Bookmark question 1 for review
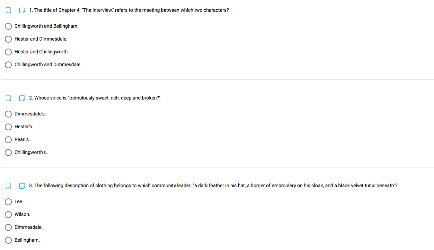The height and width of the screenshot is (250, 434). click(x=8, y=10)
